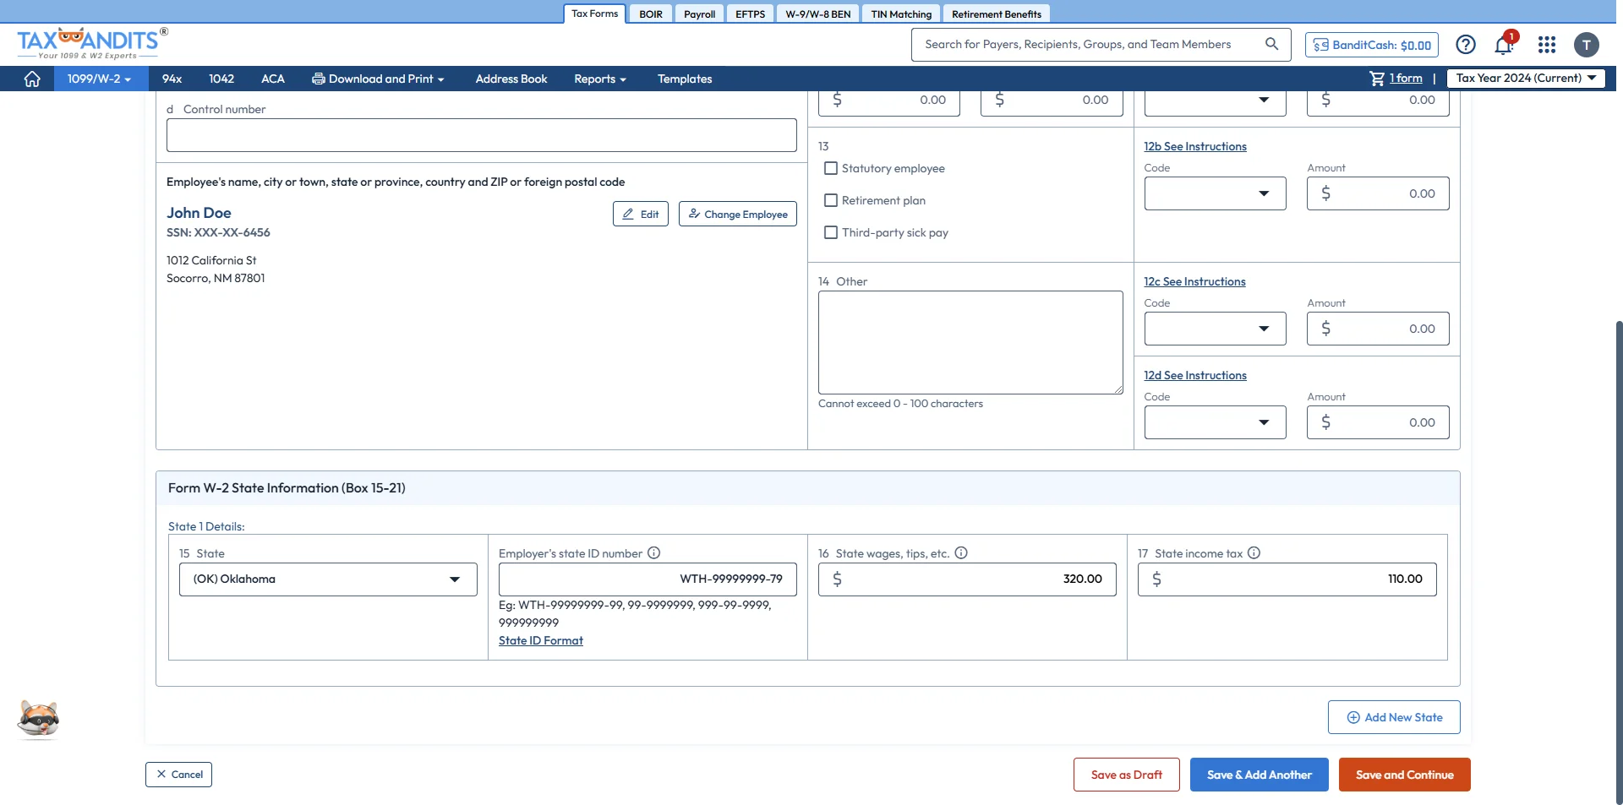
Task: Click Save as Draft
Action: [x=1127, y=775]
